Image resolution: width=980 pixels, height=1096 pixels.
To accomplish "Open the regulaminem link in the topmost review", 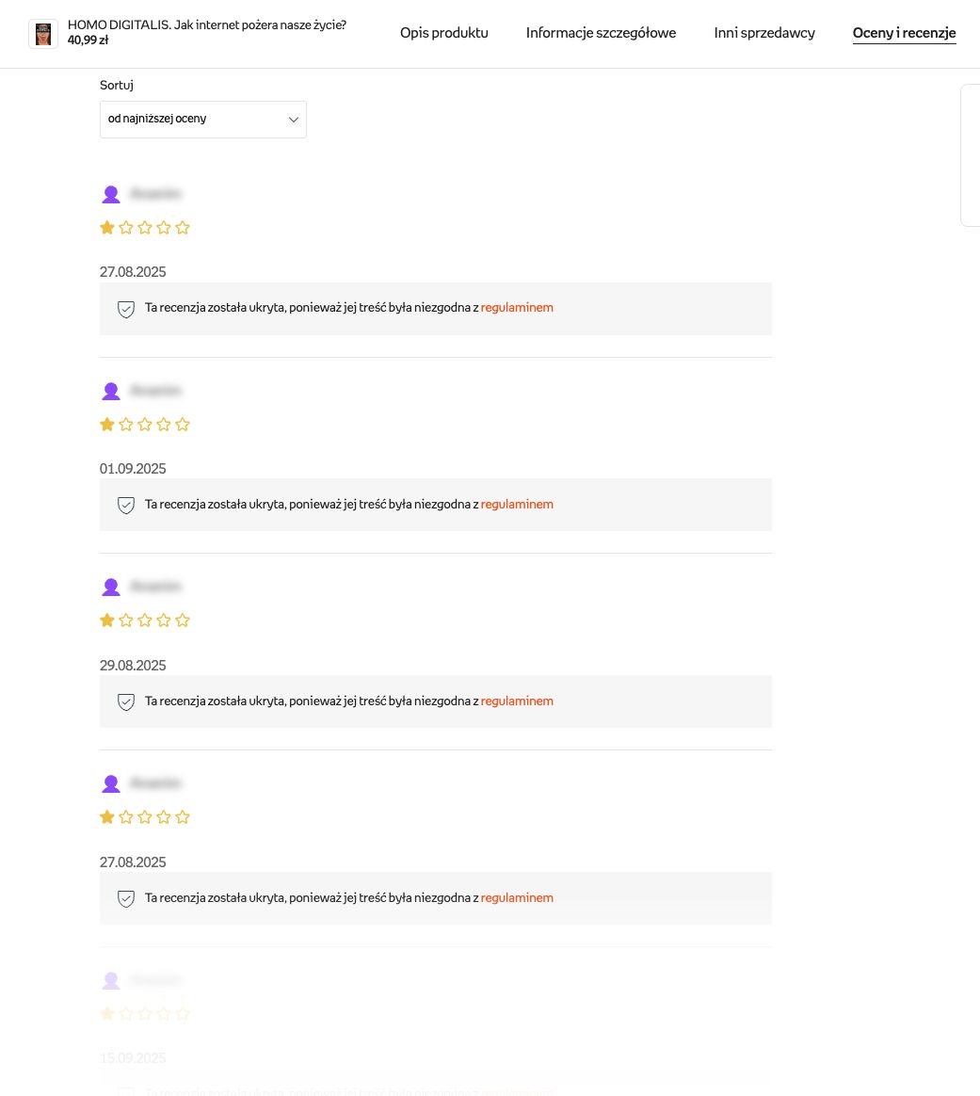I will (x=517, y=308).
